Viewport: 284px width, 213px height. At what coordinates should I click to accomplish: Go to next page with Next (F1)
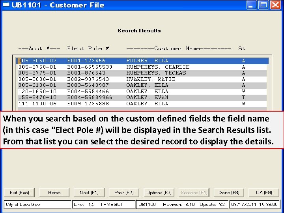[89, 192]
